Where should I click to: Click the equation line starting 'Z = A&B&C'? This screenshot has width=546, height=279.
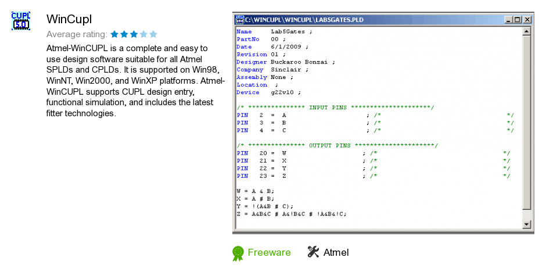click(292, 214)
